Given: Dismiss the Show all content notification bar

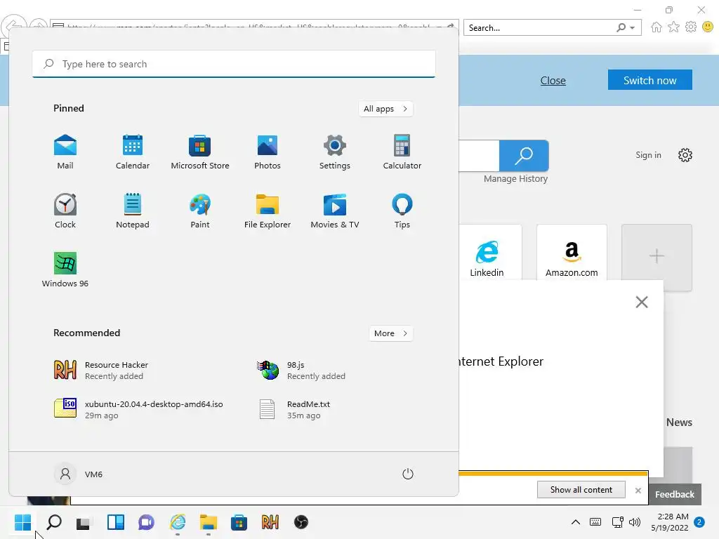Looking at the screenshot, I should [638, 491].
